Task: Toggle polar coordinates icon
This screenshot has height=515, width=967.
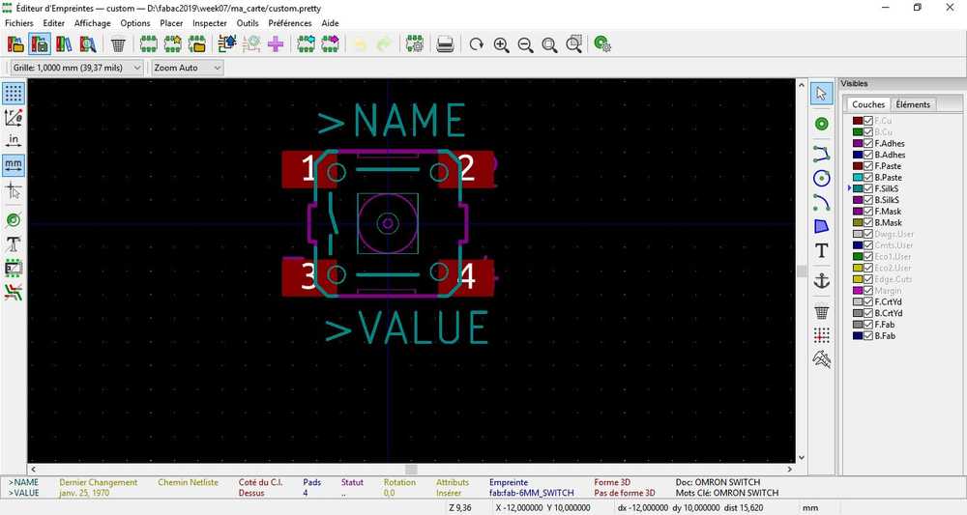Action: [x=14, y=117]
